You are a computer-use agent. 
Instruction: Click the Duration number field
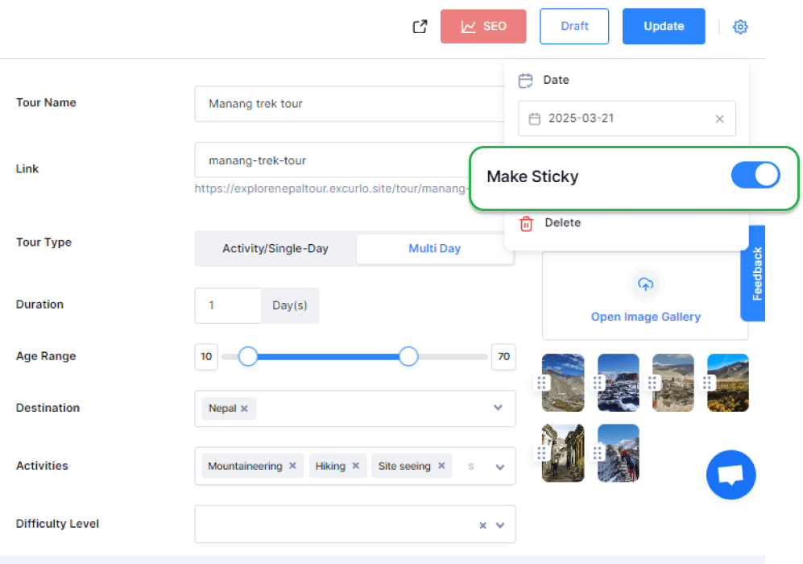(x=228, y=305)
